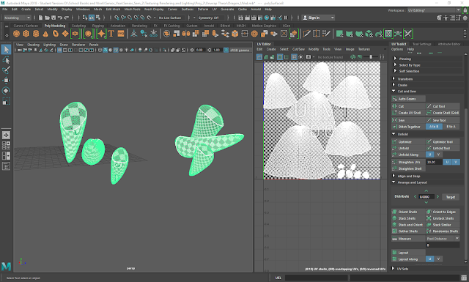The height and width of the screenshot is (282, 469).
Task: Toggle U for Unfold Along
Action: 430,155
